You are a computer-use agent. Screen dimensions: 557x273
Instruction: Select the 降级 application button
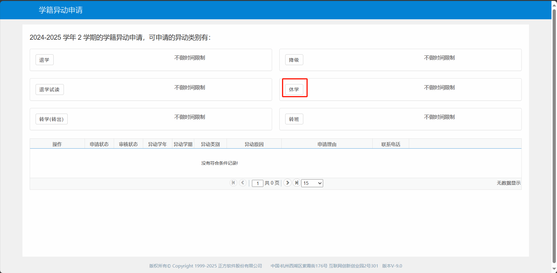point(294,60)
